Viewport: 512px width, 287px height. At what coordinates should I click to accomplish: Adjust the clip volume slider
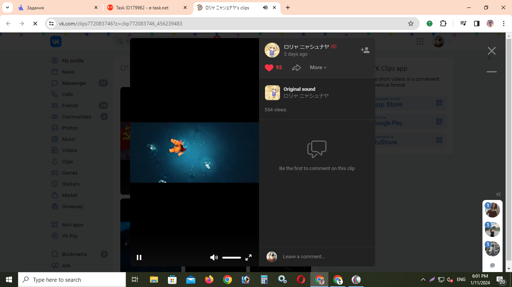click(232, 257)
